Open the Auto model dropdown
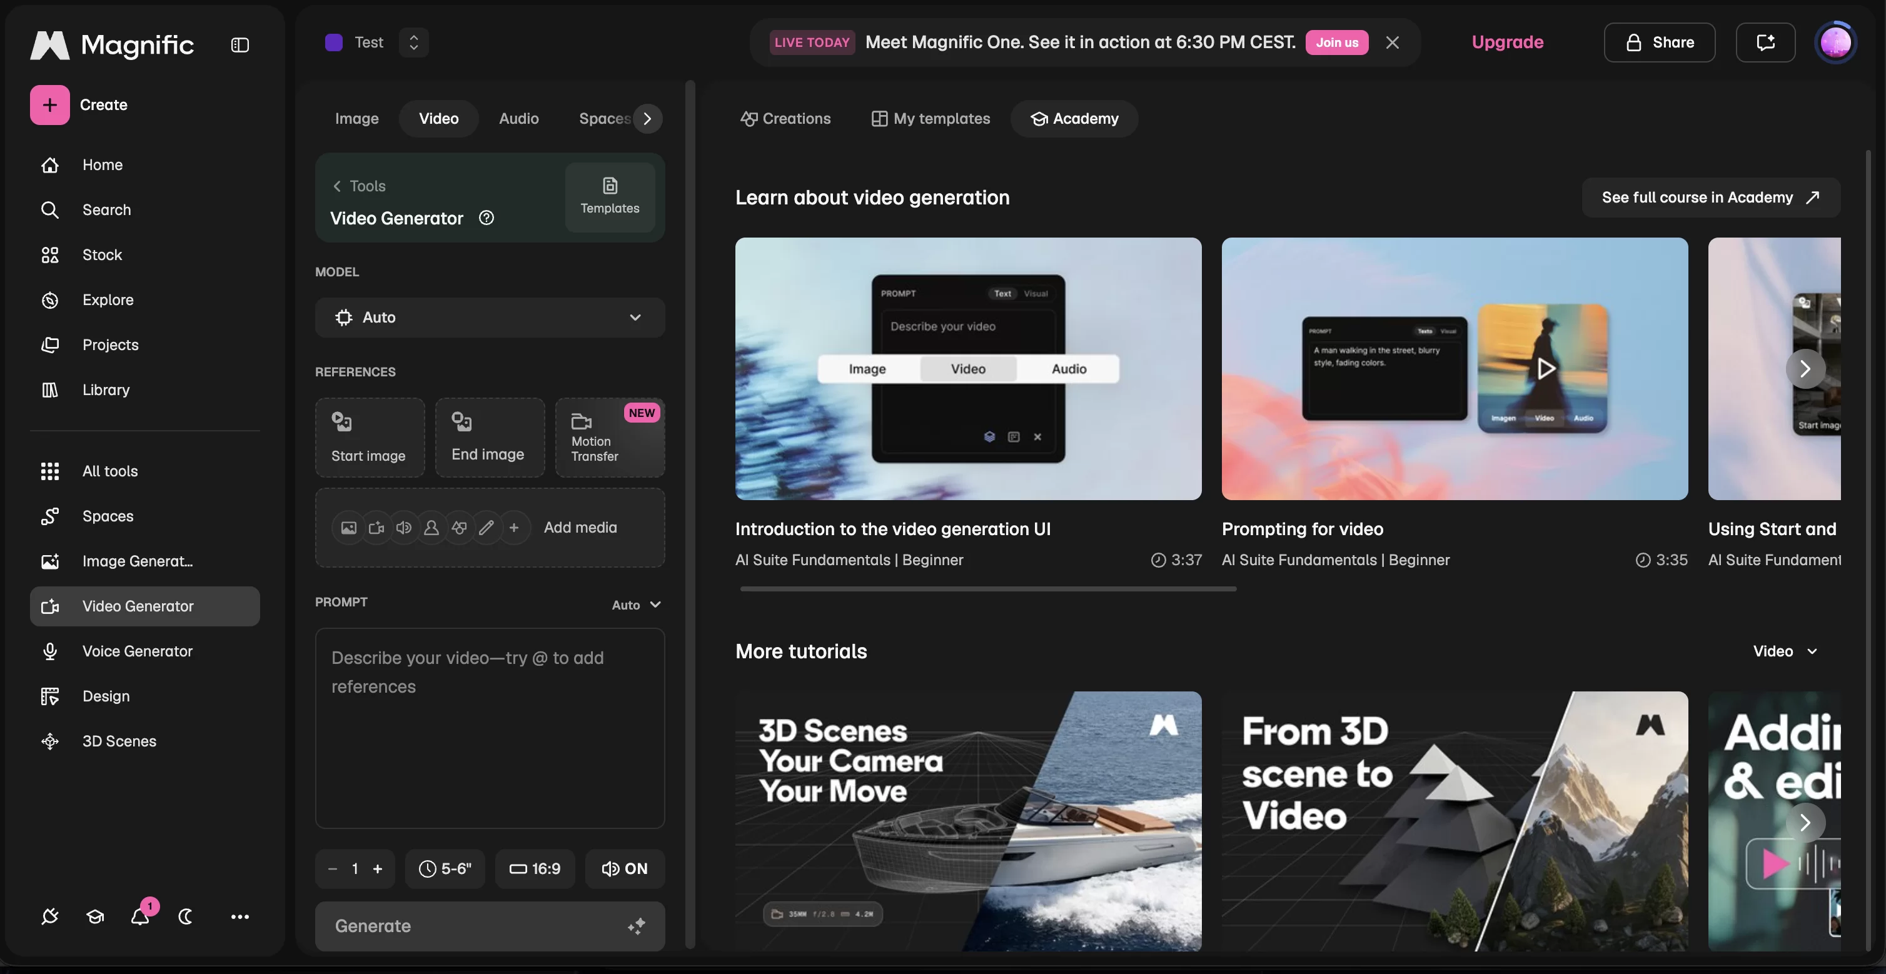Viewport: 1886px width, 974px height. [490, 318]
